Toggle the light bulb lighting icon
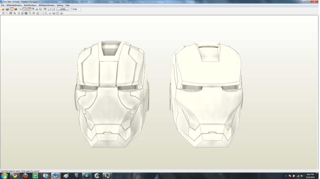 pos(12,9)
